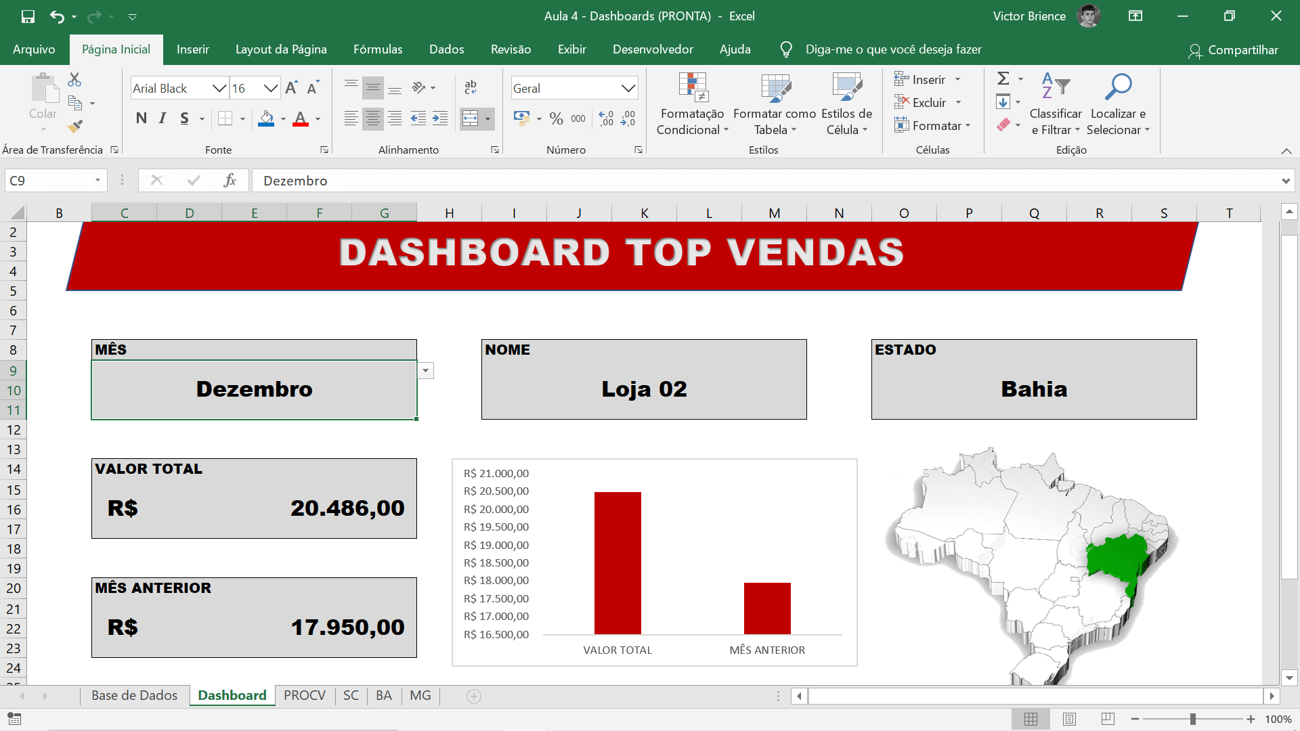Increase font size with the large A icon
Screen dimensions: 1300x731
(x=291, y=88)
